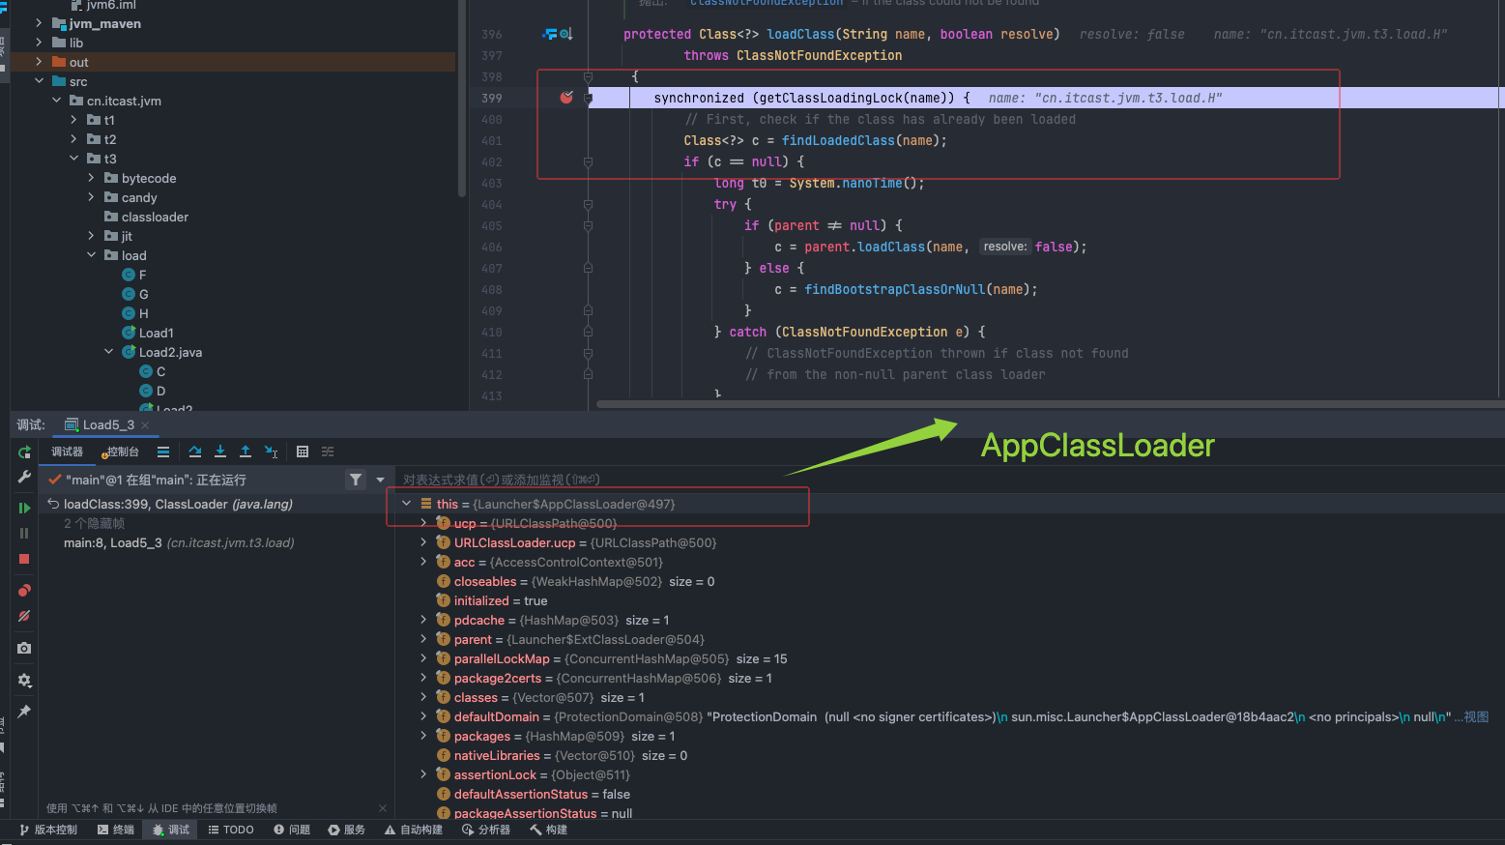Open View Breakpoints double red circle icon
This screenshot has width=1505, height=845.
point(24,591)
